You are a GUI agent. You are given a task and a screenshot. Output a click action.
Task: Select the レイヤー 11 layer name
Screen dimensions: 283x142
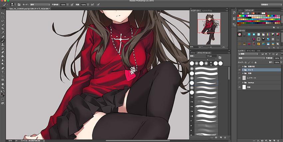[252, 78]
